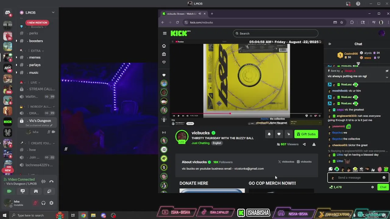Screen dimensions: 390x219
Task: Click the Gift Subs button
Action: coord(306,134)
